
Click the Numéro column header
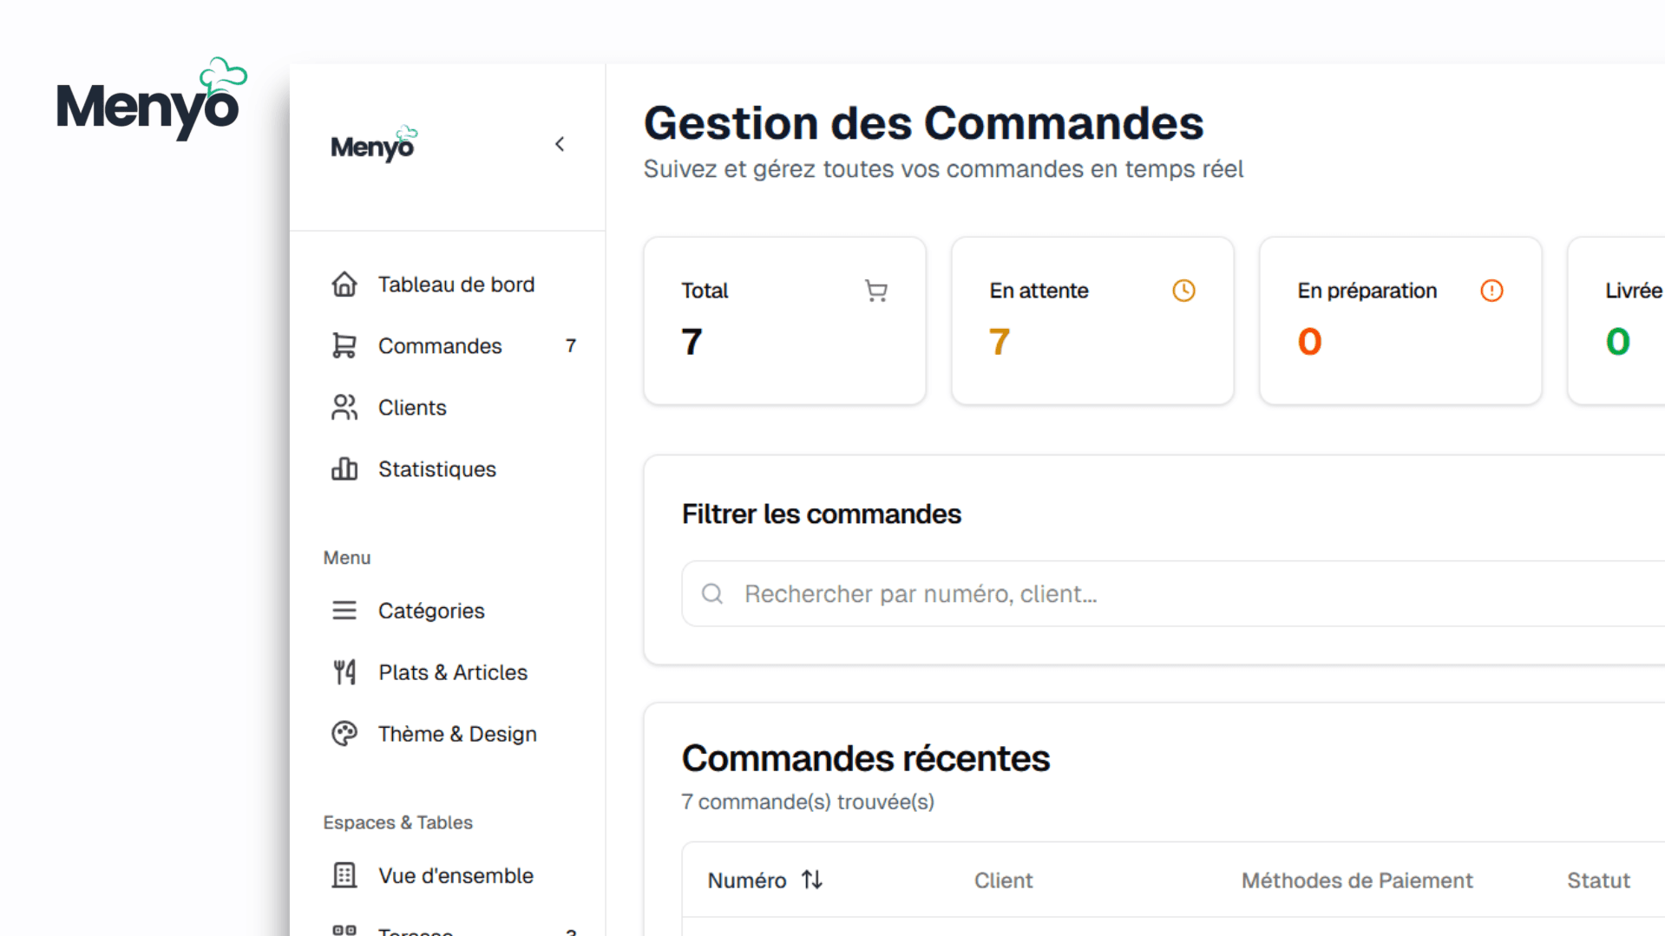pos(747,880)
